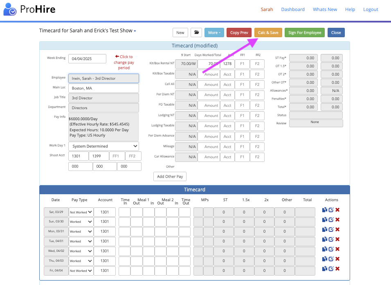Open the More dropdown button
Screen dimensions: 391x285
pyautogui.click(x=214, y=32)
